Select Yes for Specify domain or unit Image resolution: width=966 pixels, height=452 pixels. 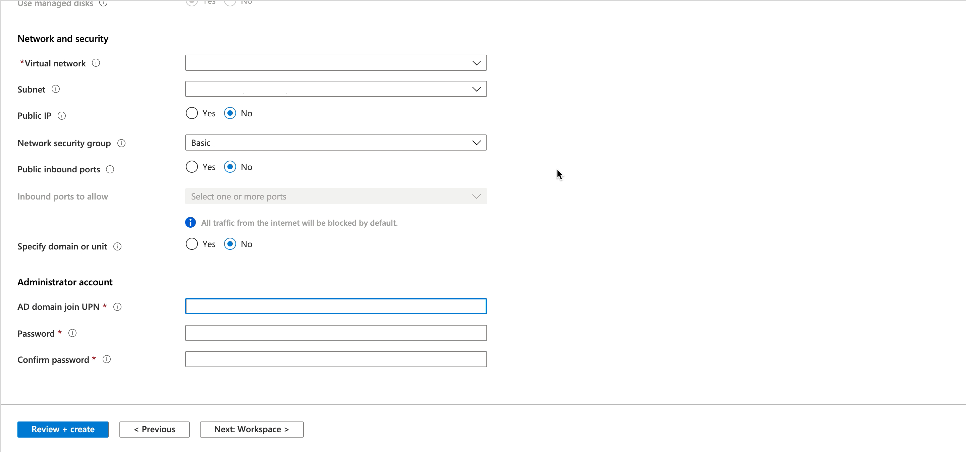[192, 244]
